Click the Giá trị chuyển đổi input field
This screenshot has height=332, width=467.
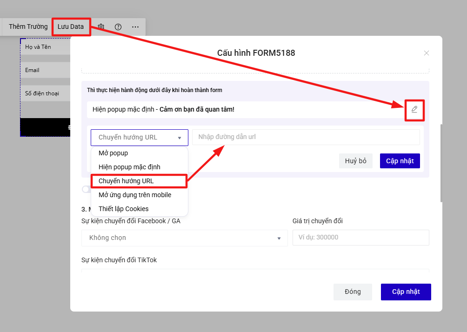click(360, 238)
